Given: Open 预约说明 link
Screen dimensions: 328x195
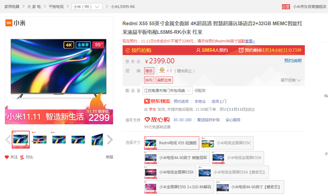Looking at the screenshot, I should click(293, 61).
